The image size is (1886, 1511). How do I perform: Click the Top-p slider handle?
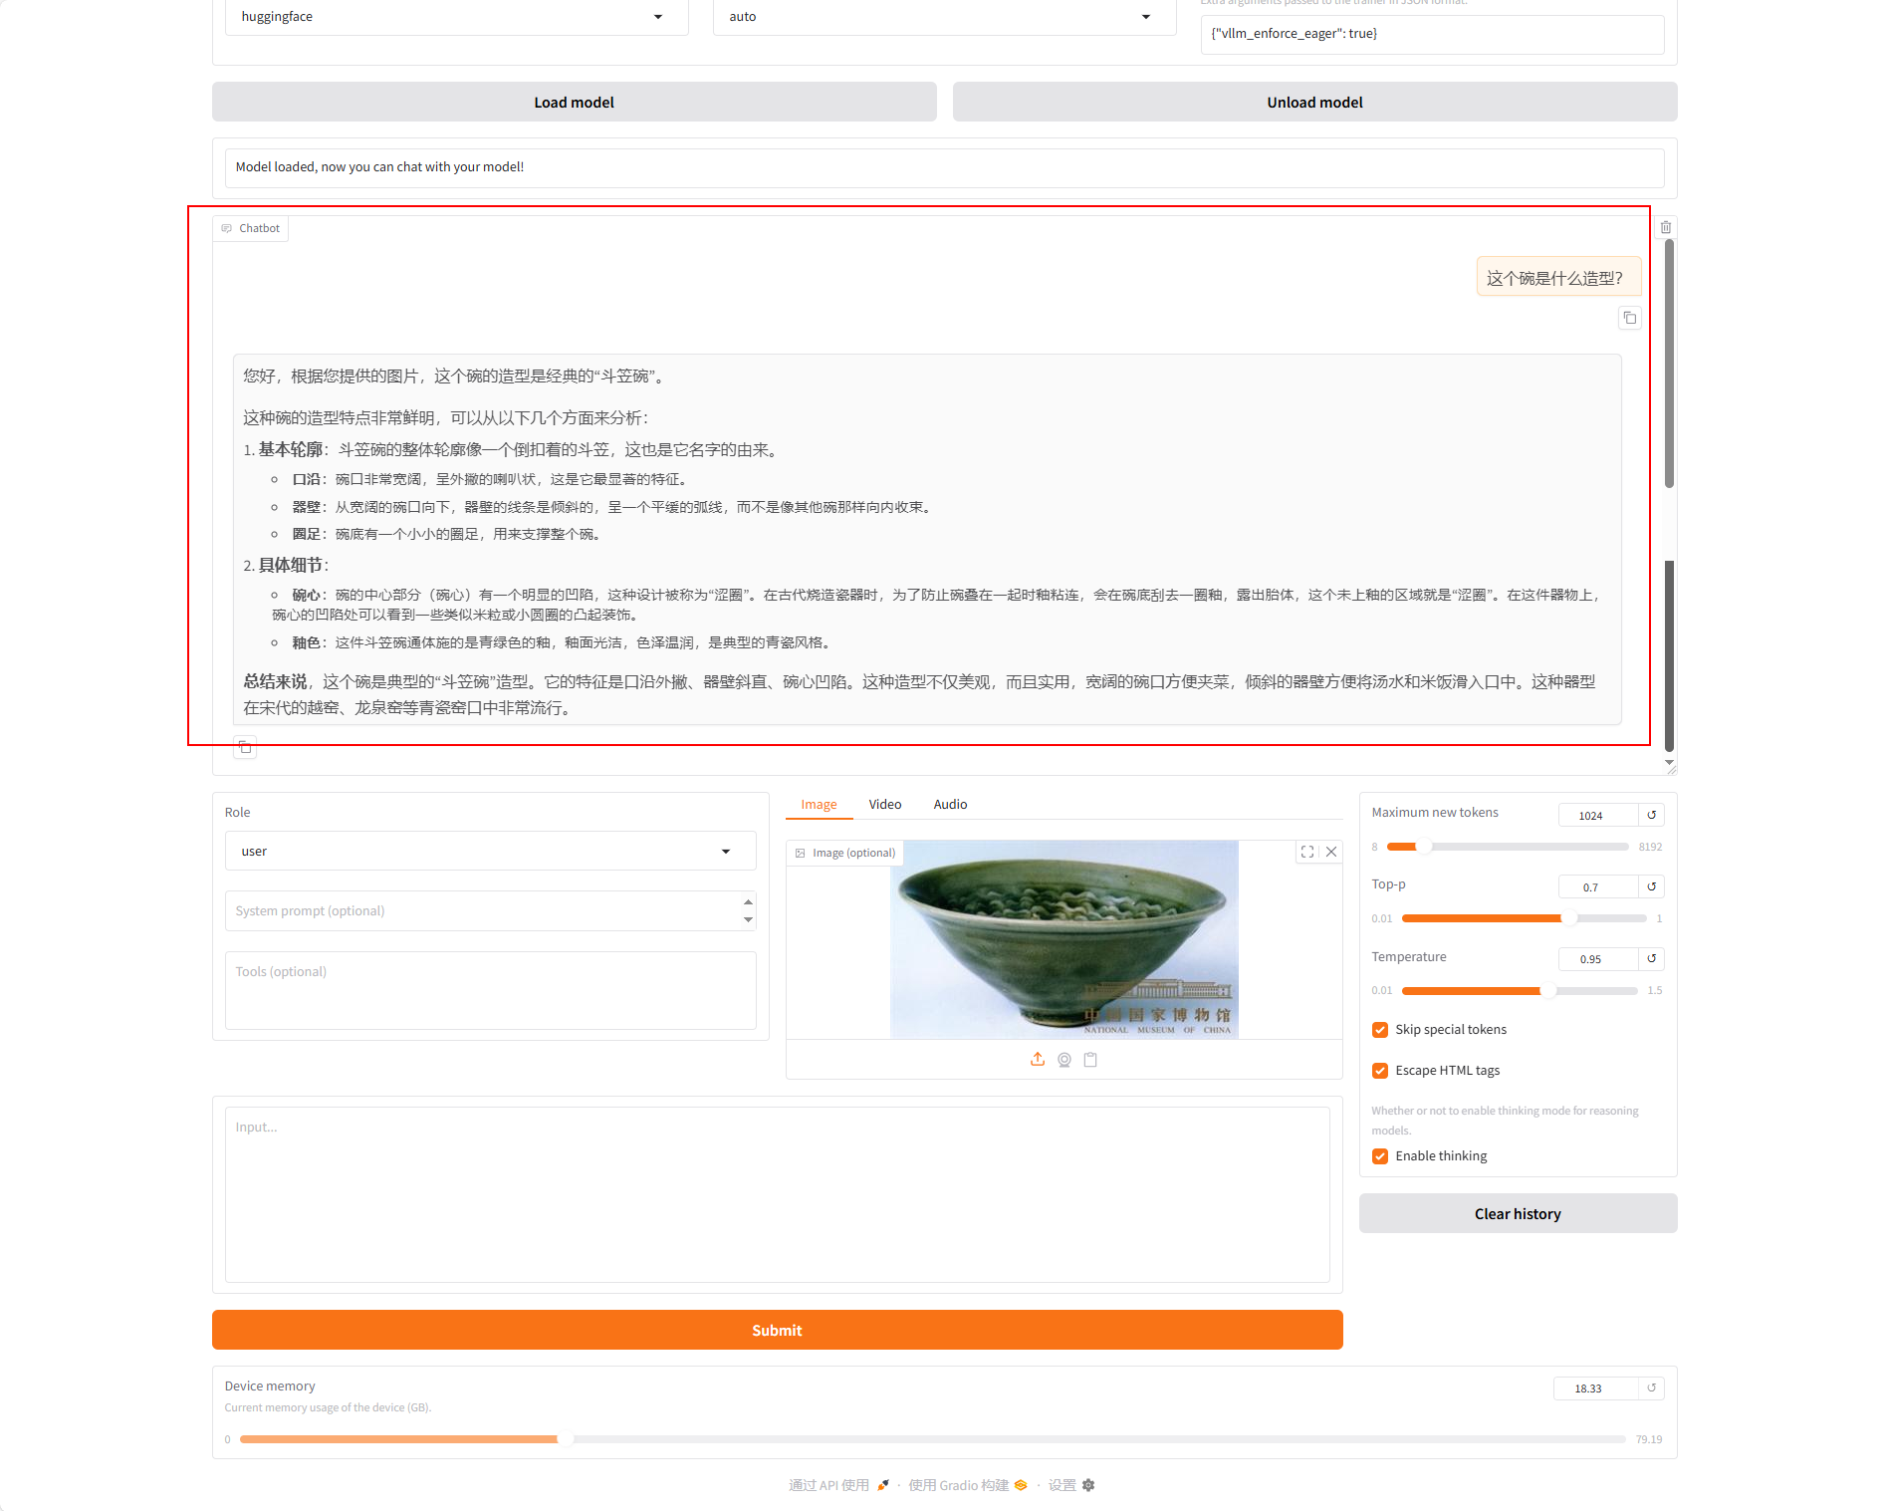[1568, 918]
